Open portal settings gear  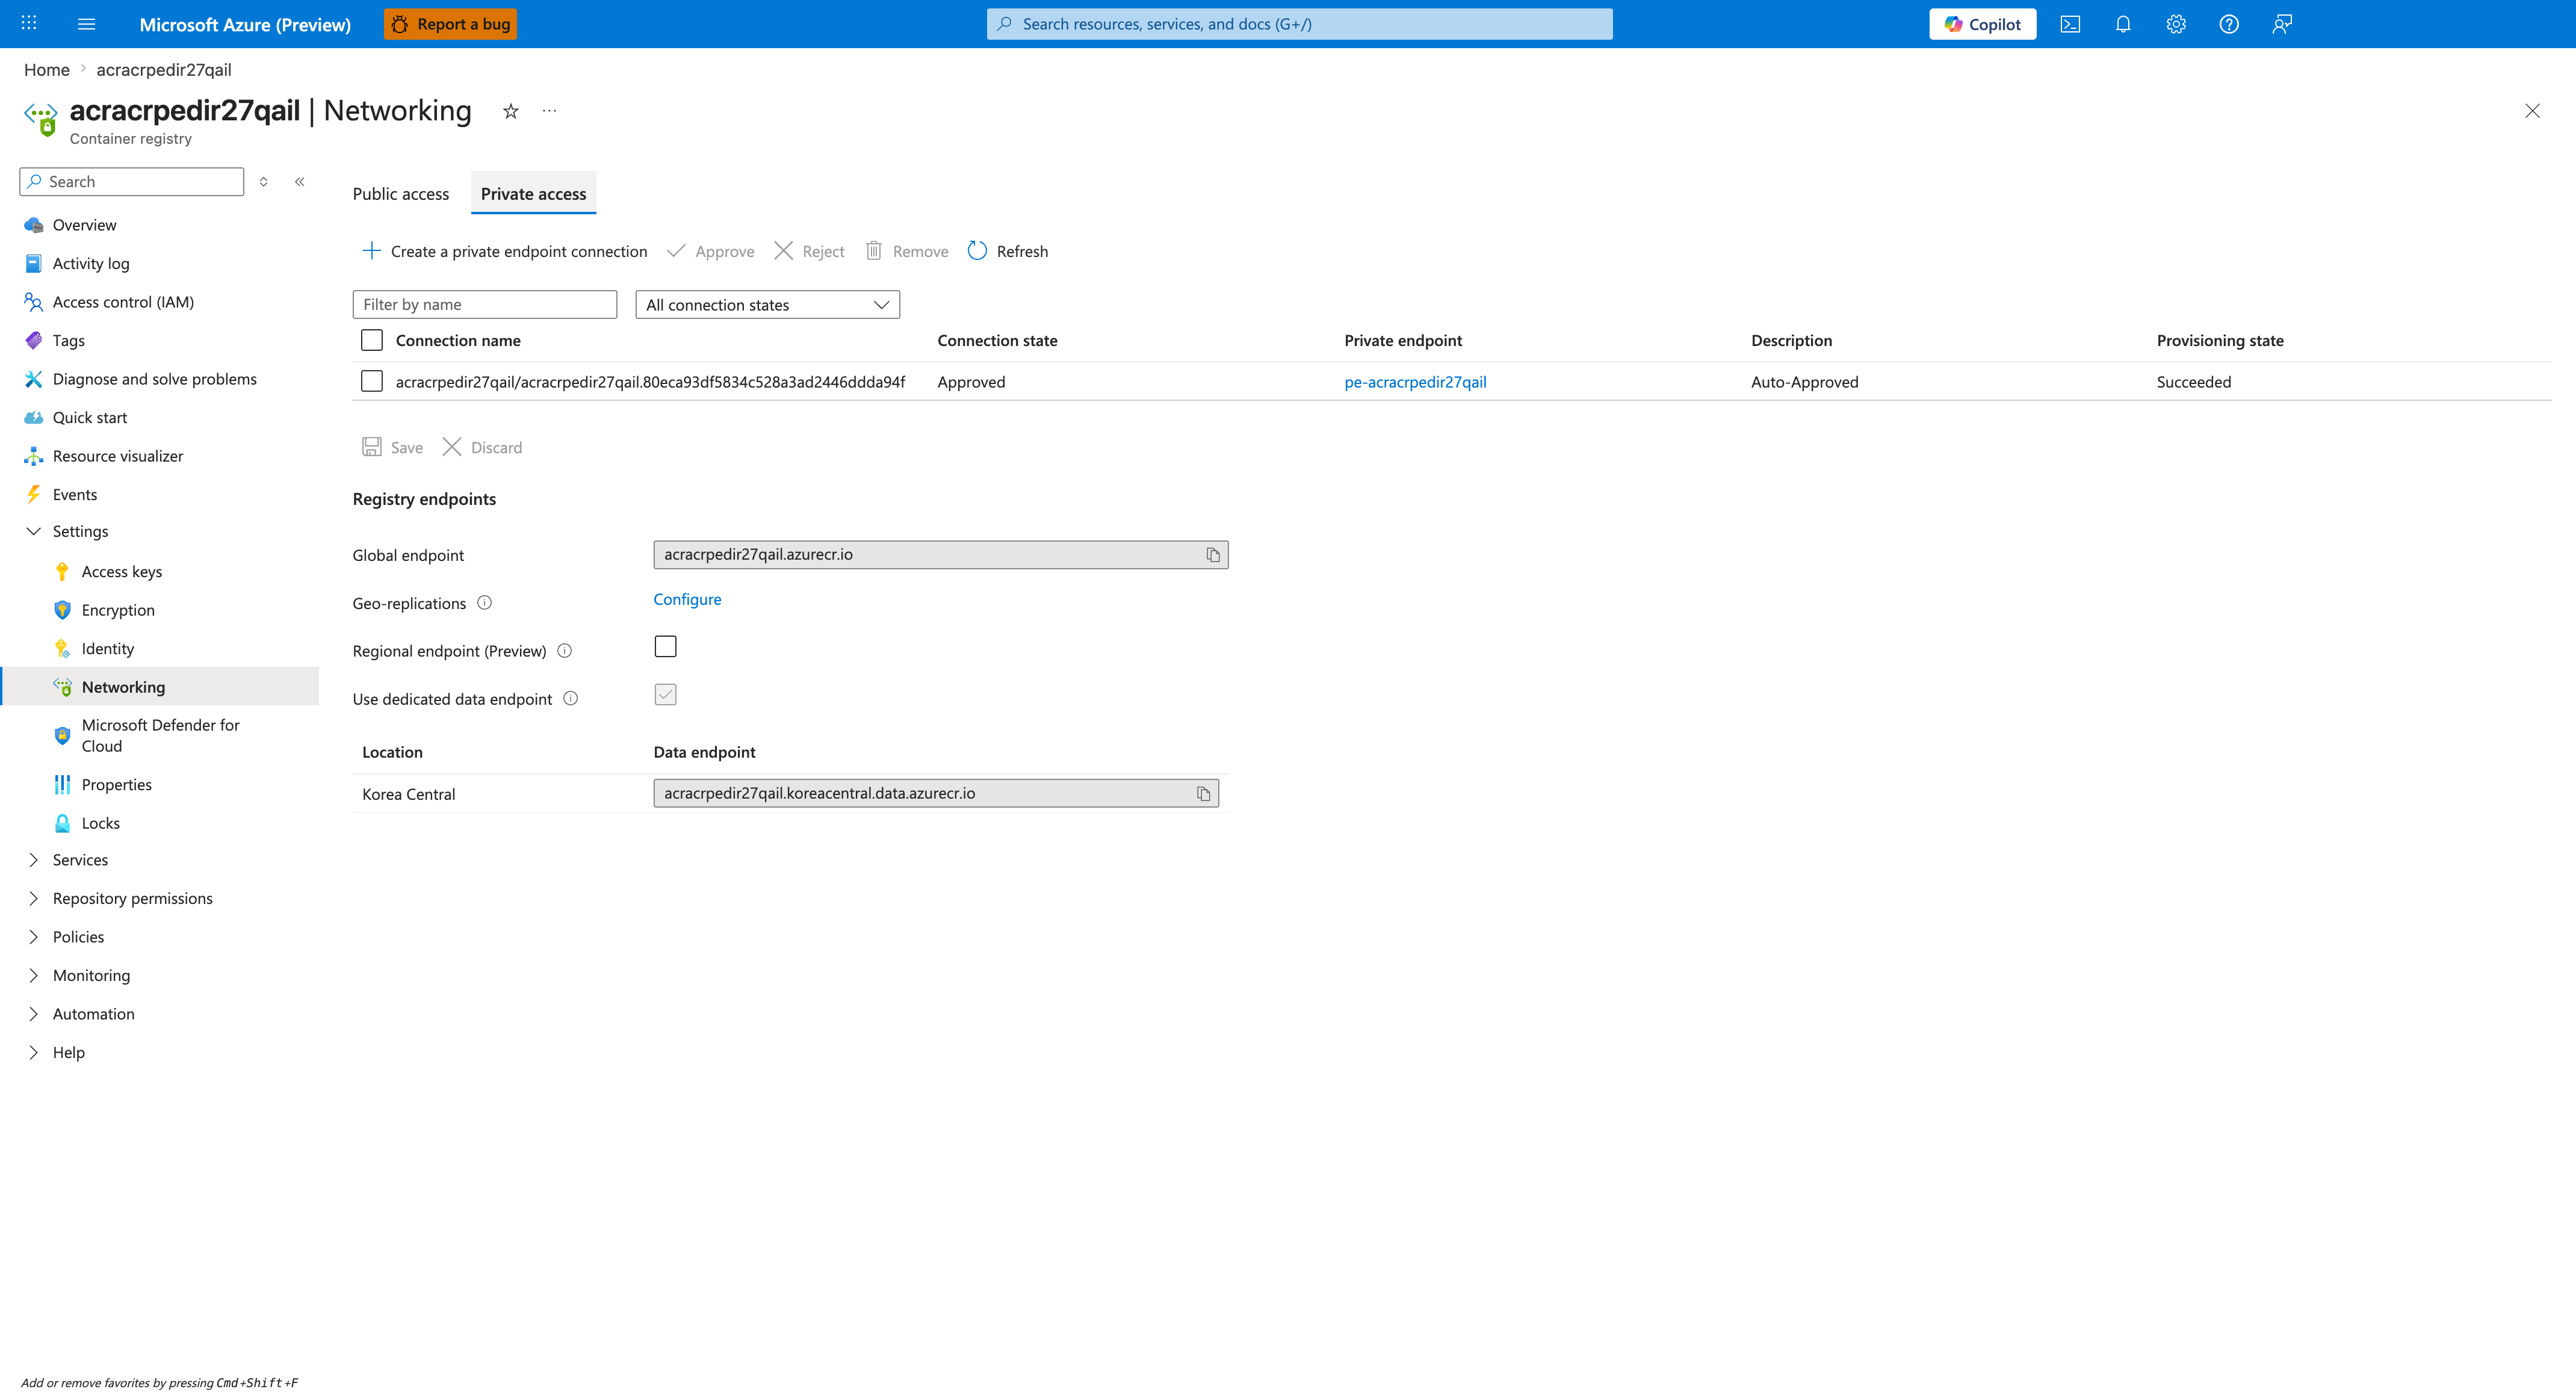click(x=2176, y=24)
